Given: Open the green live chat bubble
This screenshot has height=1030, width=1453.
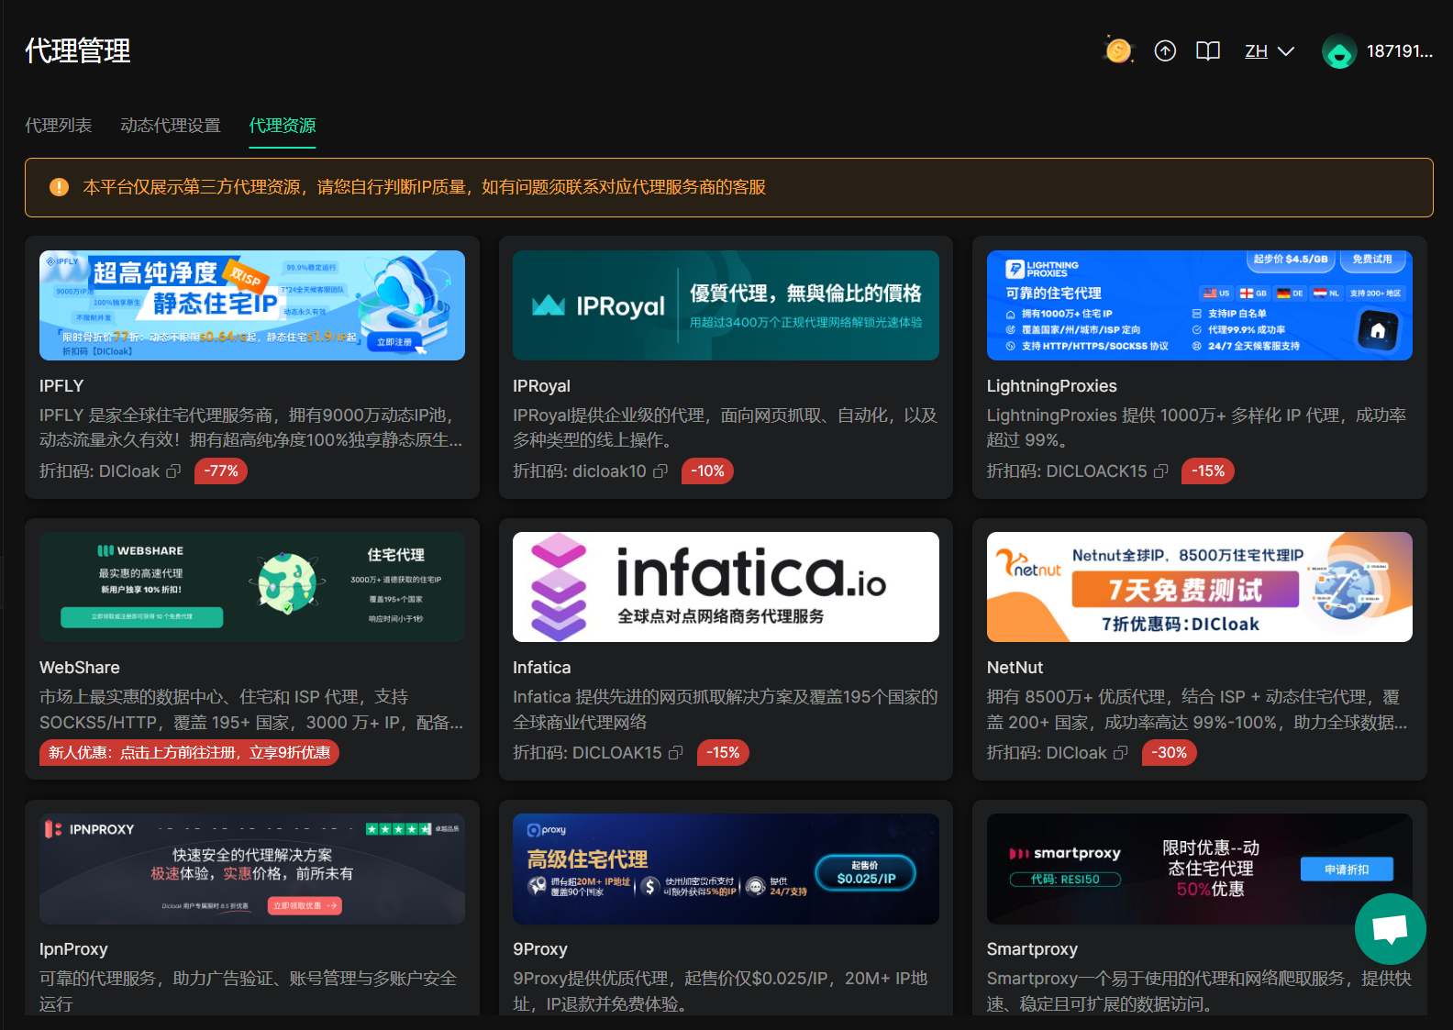Looking at the screenshot, I should click(1390, 929).
